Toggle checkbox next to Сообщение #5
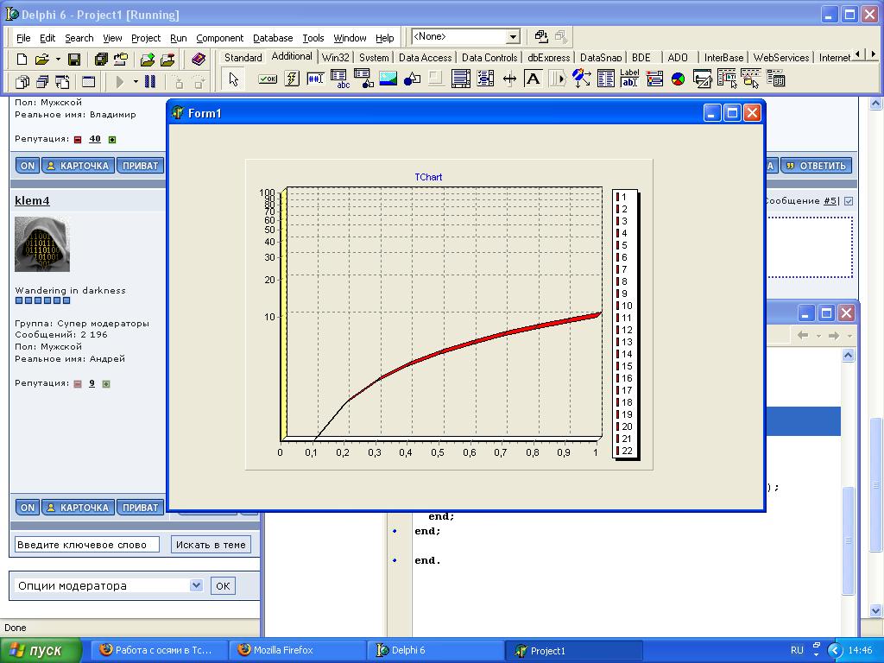884x663 pixels. 849,201
